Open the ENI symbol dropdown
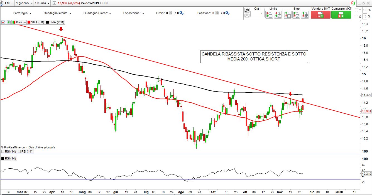Viewport: 372px width, 195px height. click(7, 3)
